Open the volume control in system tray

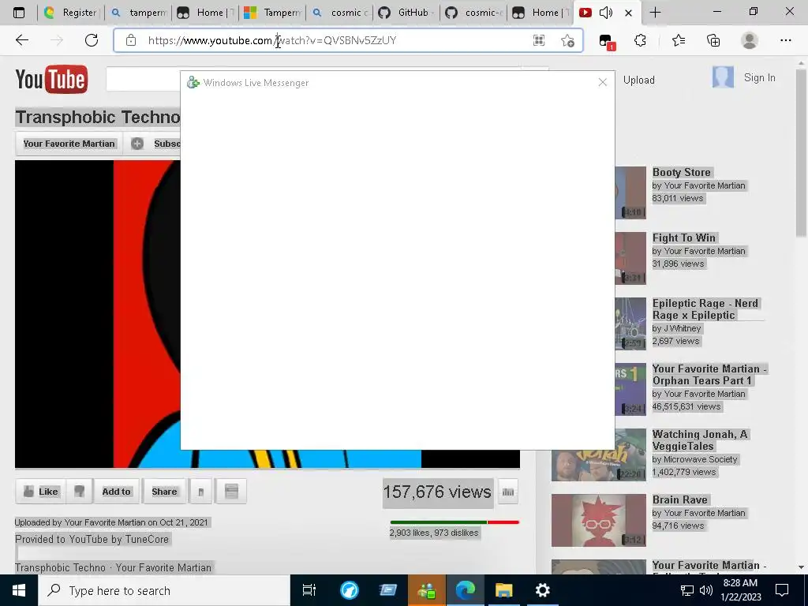tap(706, 590)
